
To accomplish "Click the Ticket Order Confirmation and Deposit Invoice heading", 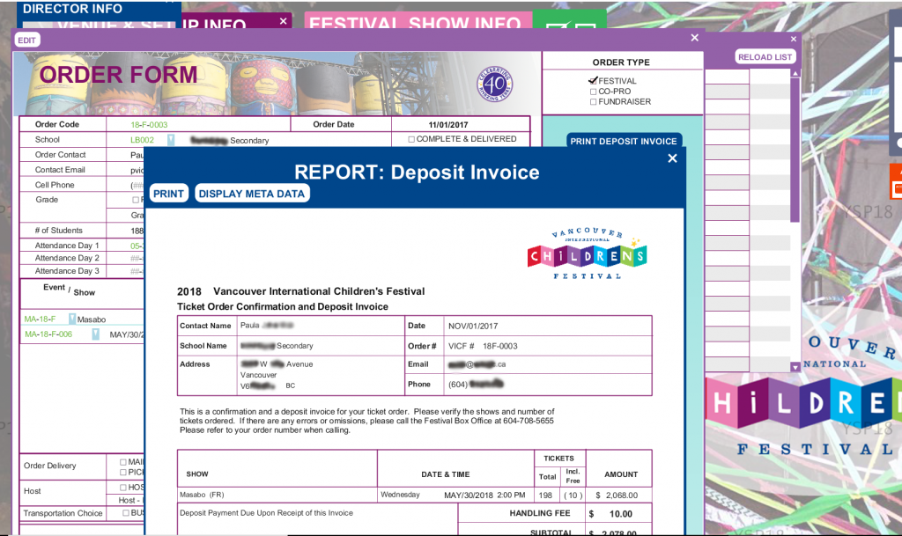I will [283, 307].
